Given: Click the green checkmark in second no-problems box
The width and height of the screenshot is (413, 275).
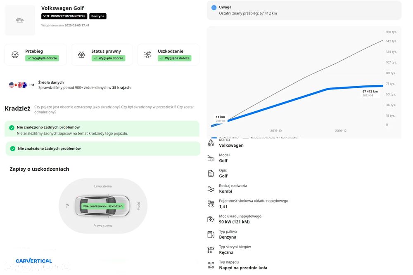Looking at the screenshot, I should click(13, 148).
